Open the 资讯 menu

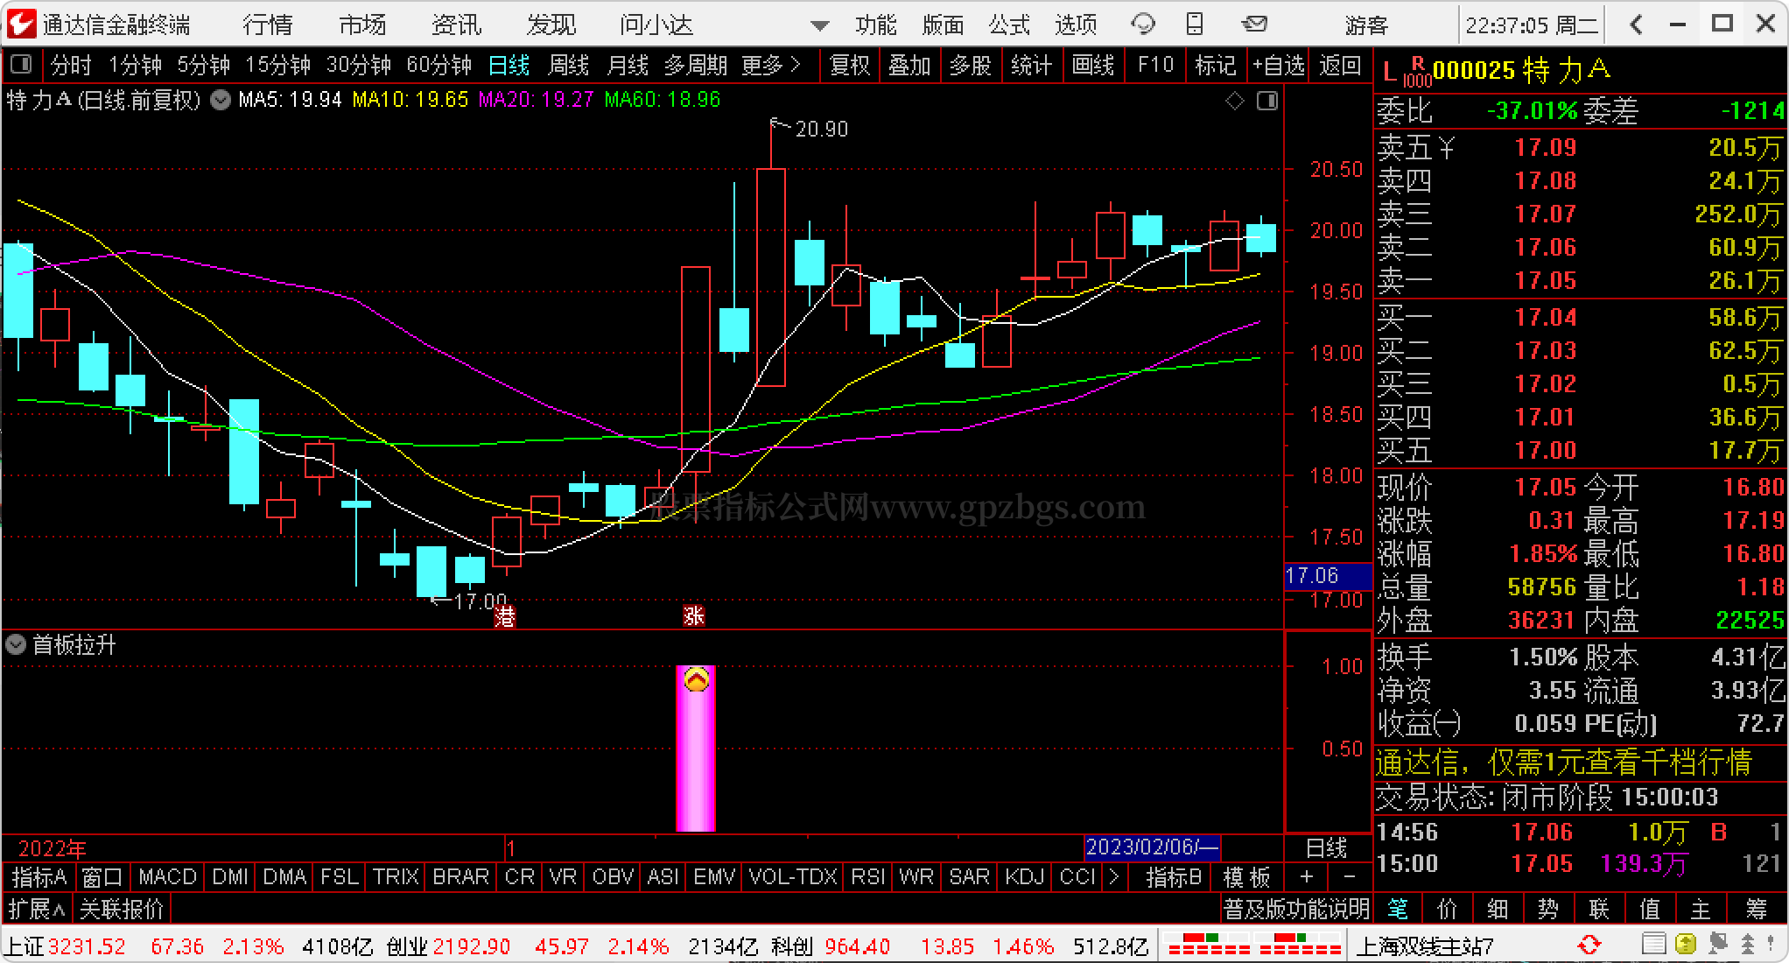point(457,25)
